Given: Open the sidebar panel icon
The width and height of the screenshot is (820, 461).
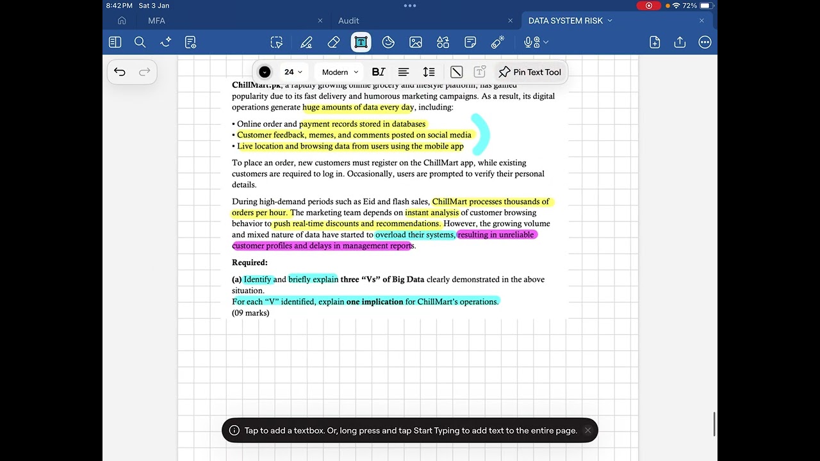Looking at the screenshot, I should pos(115,42).
